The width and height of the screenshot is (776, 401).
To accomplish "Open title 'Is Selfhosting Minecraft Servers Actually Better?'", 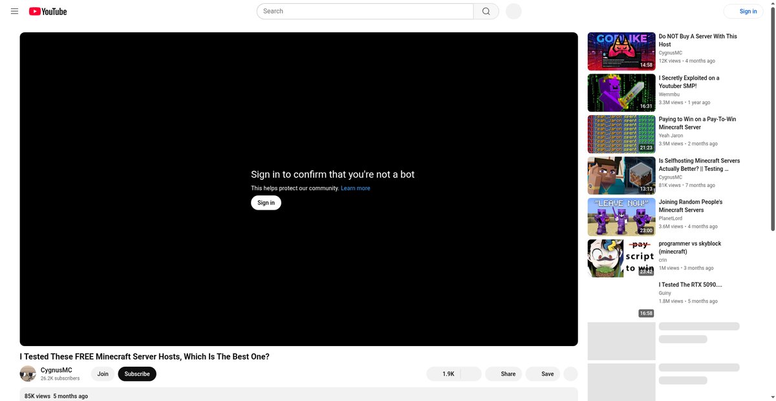I will point(699,164).
